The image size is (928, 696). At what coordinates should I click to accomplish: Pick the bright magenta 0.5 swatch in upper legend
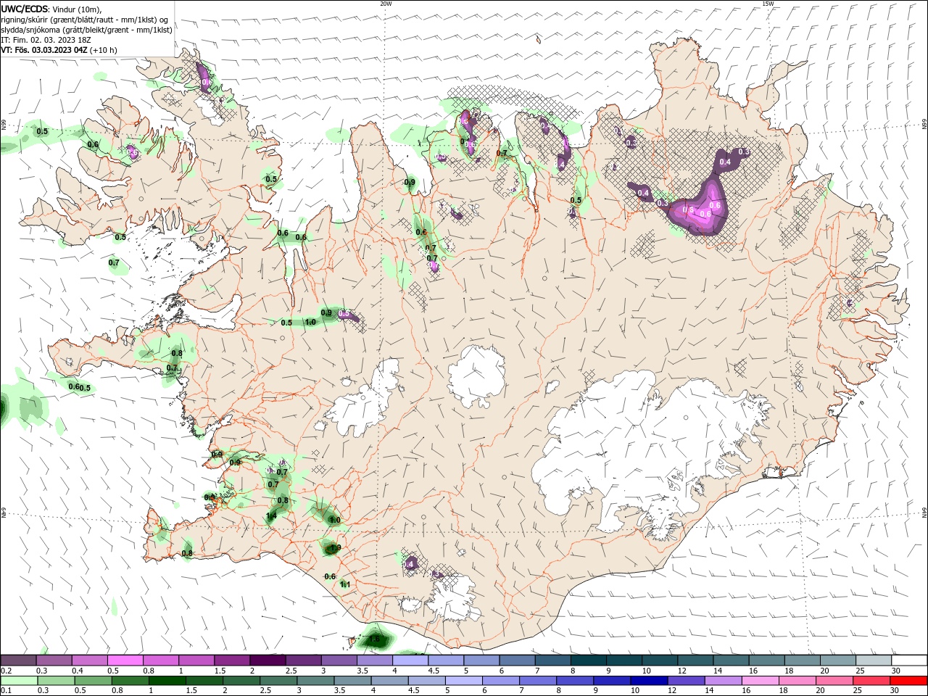(x=125, y=660)
